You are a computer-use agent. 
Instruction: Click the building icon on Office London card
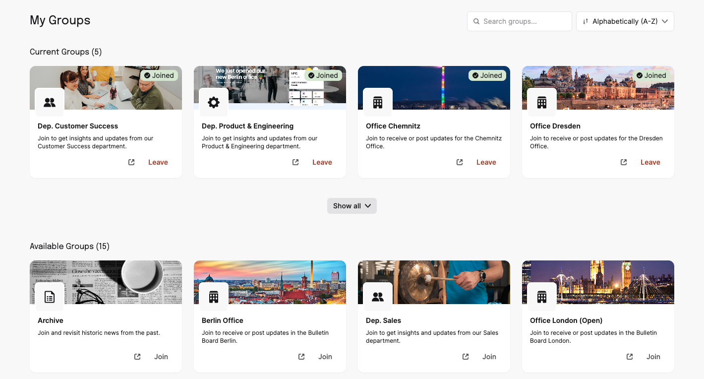click(x=542, y=297)
